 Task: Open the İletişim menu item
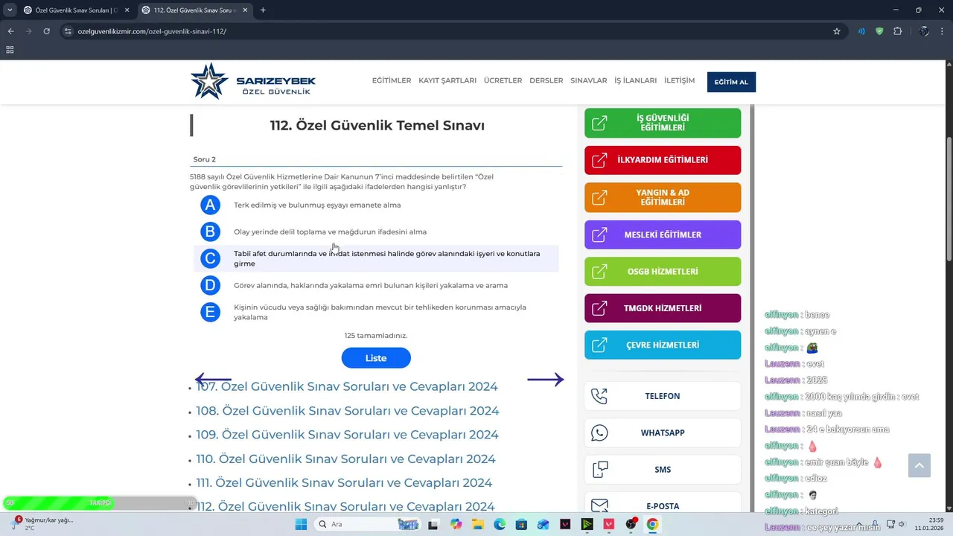679,81
